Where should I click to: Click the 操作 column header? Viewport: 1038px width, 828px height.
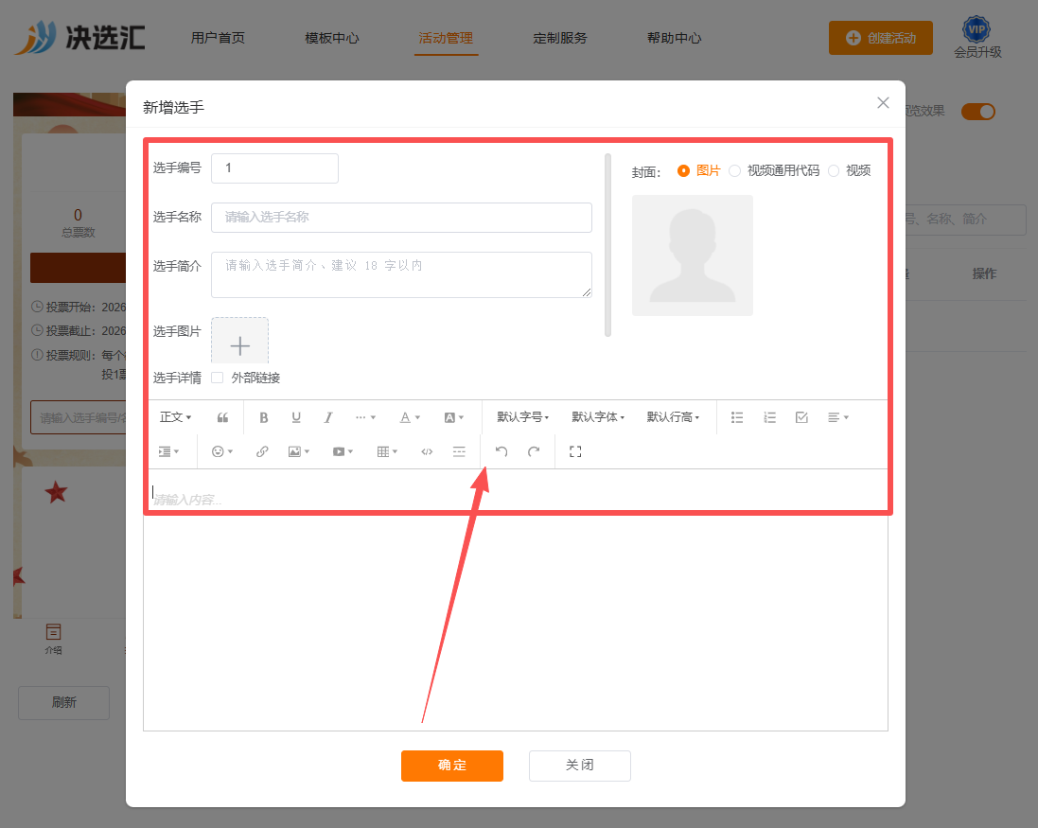click(984, 274)
